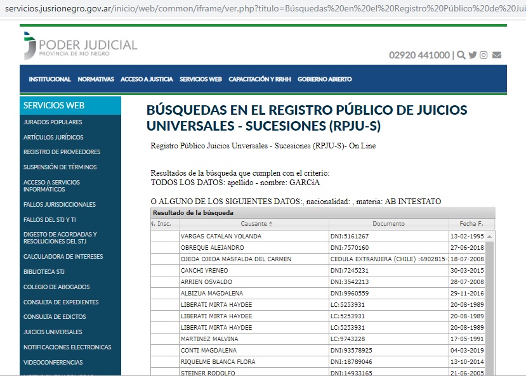Click the scroll-up arrow in the results table

[x=488, y=236]
